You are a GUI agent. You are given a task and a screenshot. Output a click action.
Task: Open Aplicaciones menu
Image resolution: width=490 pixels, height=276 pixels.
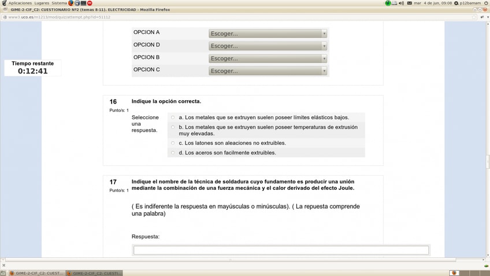coord(20,3)
